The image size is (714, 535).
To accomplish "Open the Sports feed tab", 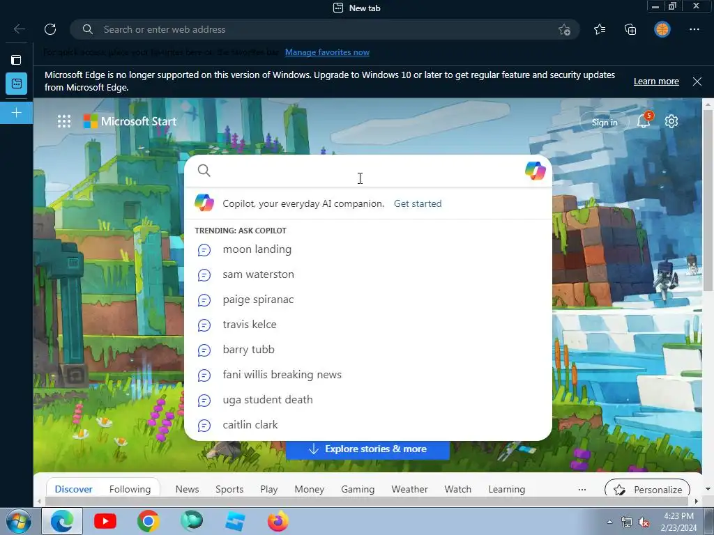I will click(229, 489).
